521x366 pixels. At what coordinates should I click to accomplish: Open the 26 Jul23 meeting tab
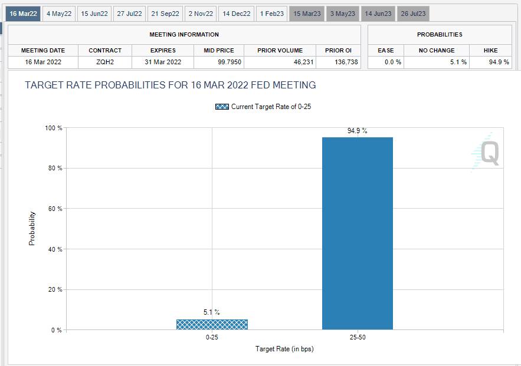413,14
